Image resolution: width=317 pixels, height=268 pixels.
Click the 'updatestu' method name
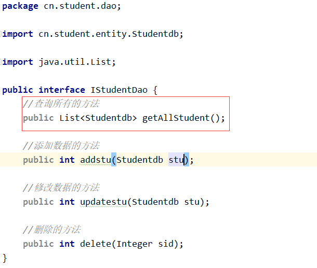pyautogui.click(x=103, y=202)
